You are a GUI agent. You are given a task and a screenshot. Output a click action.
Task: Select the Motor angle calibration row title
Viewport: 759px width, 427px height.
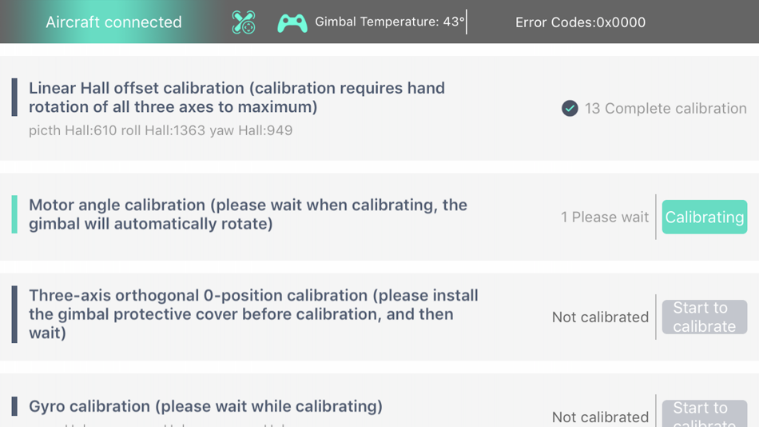[248, 214]
